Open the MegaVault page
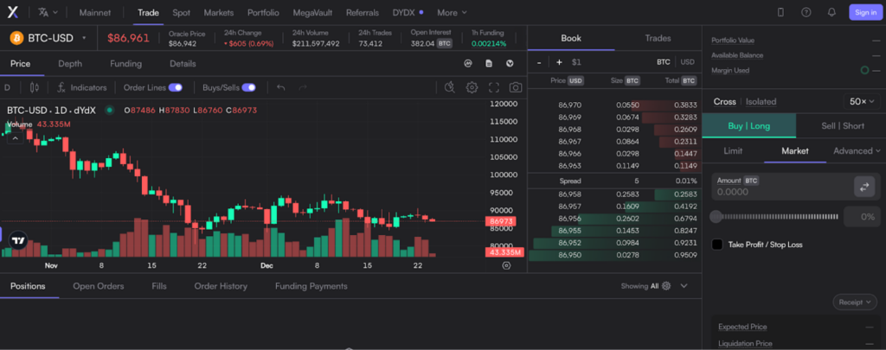Image resolution: width=886 pixels, height=350 pixels. pos(312,12)
